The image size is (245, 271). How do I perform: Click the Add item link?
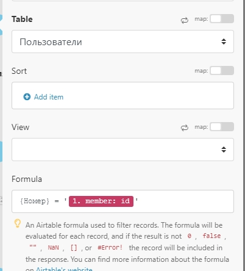[49, 97]
